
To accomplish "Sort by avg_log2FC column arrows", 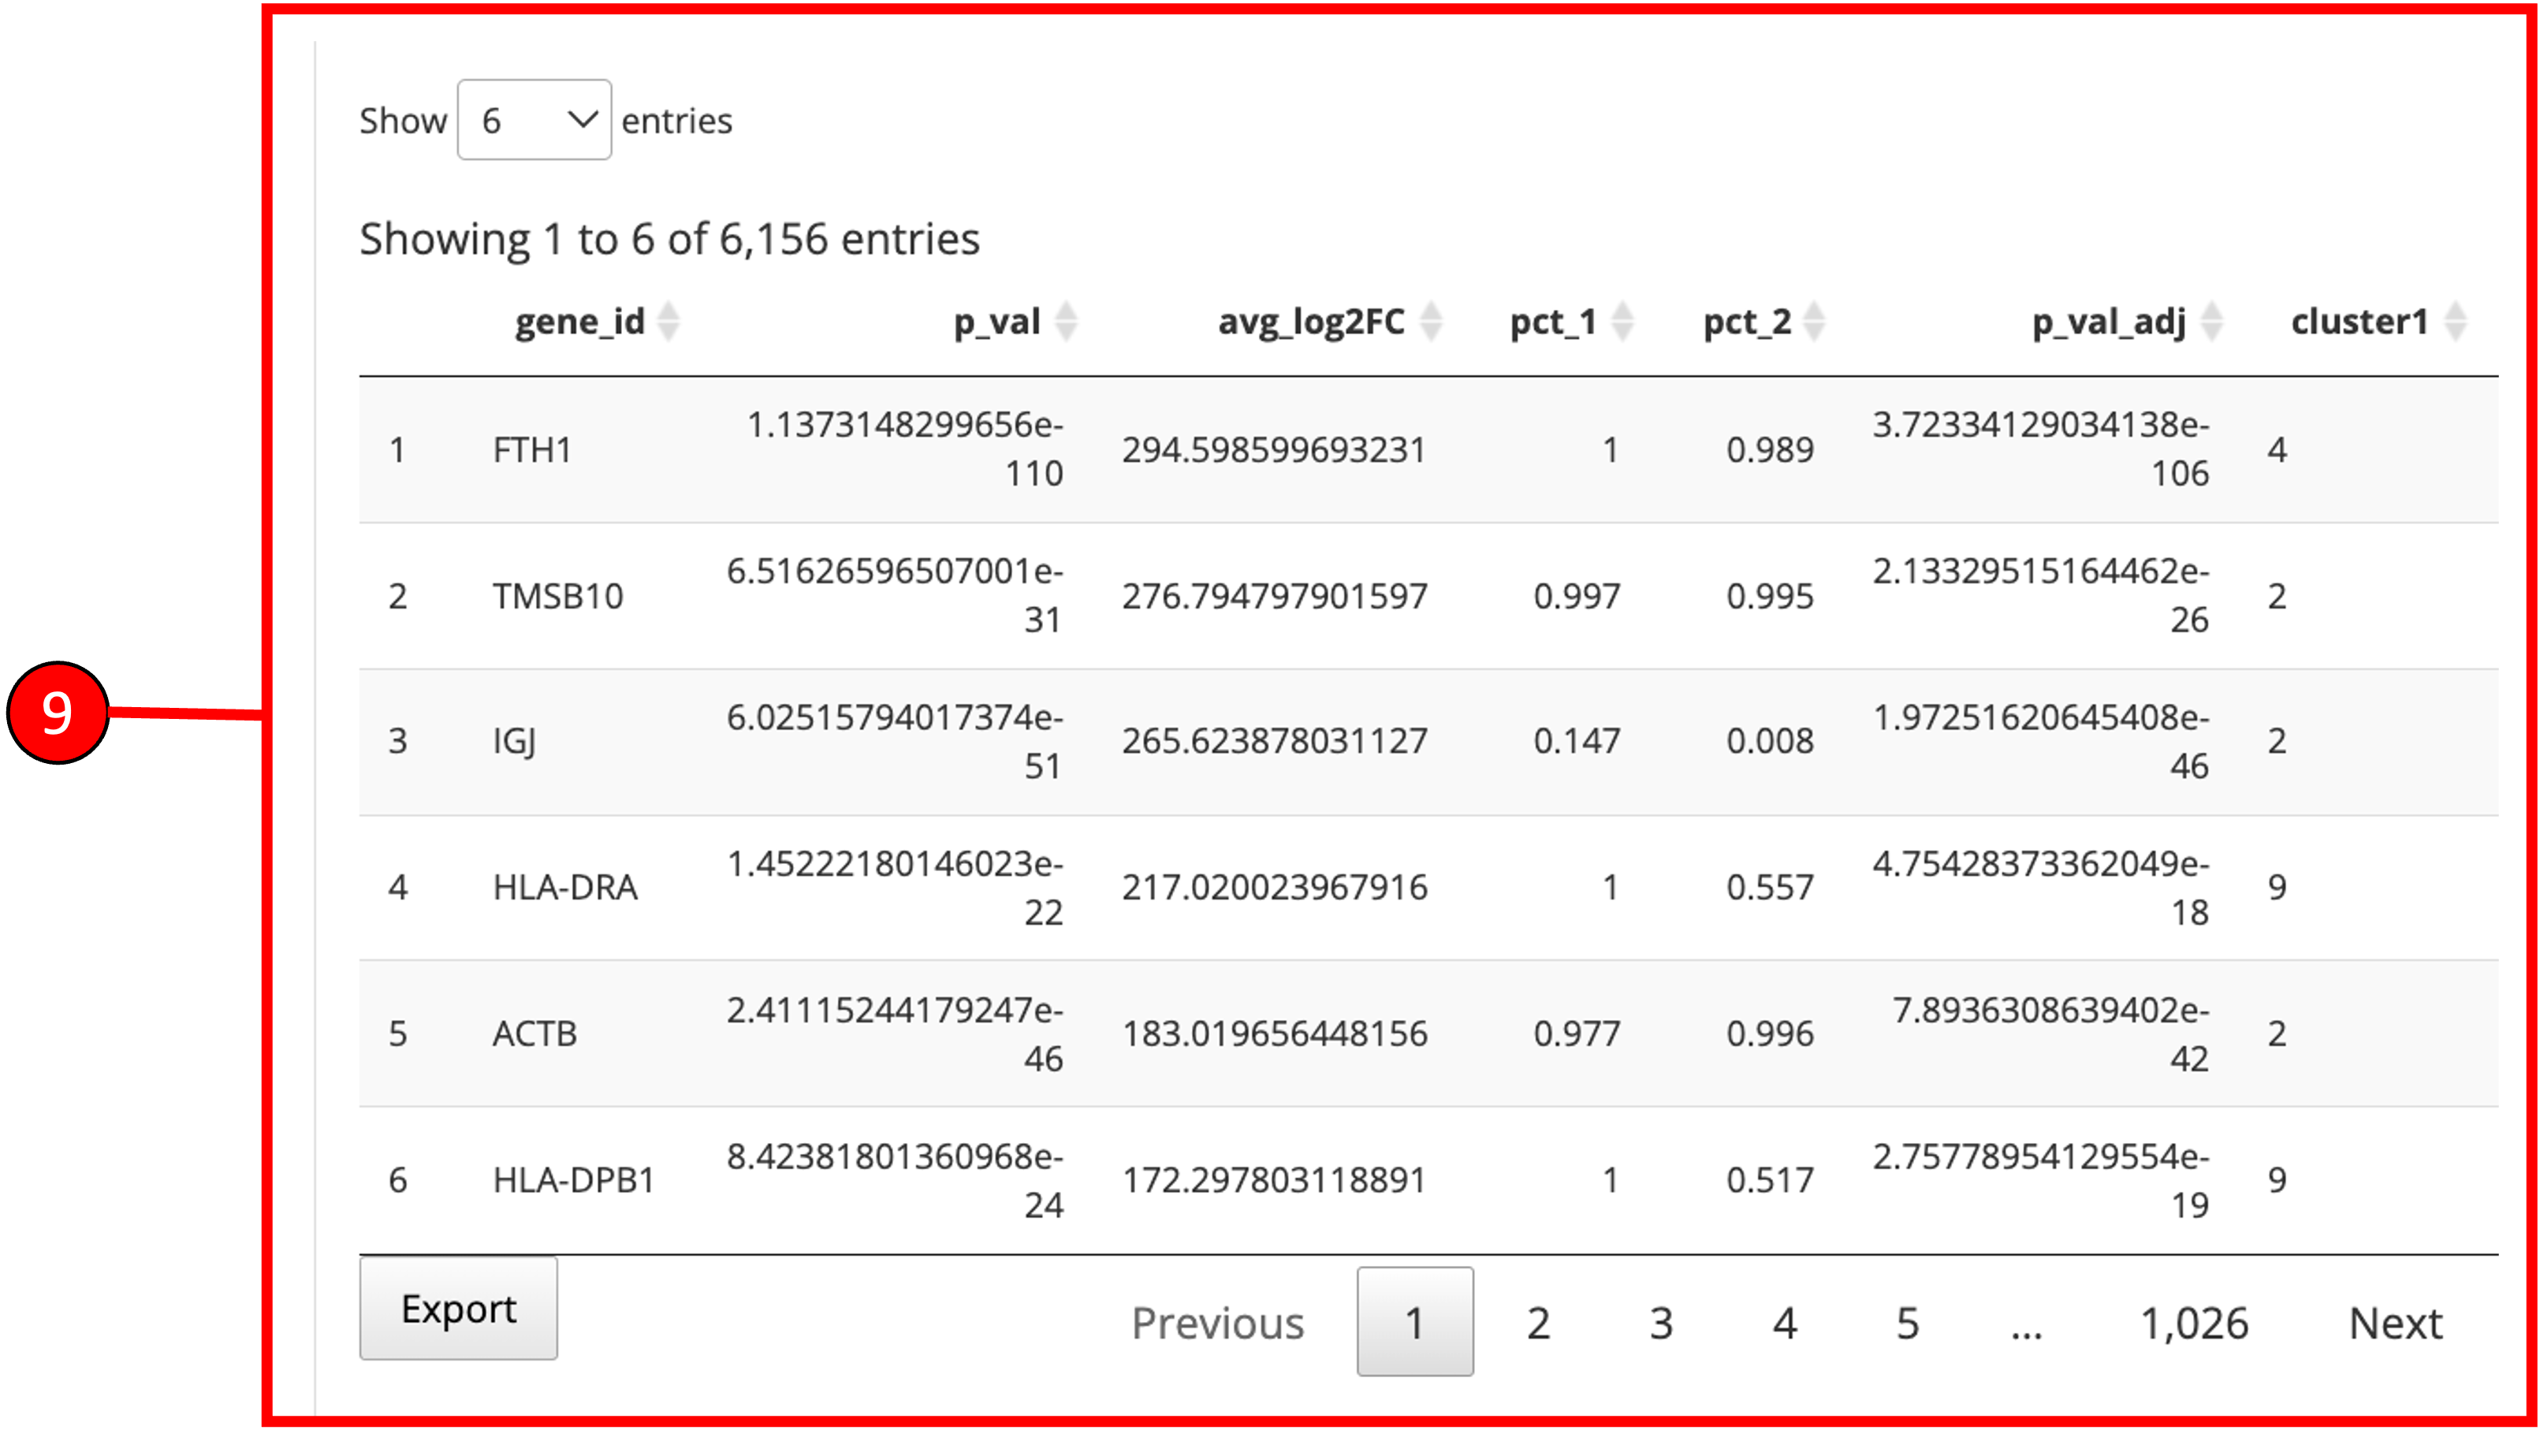I will coord(1431,321).
